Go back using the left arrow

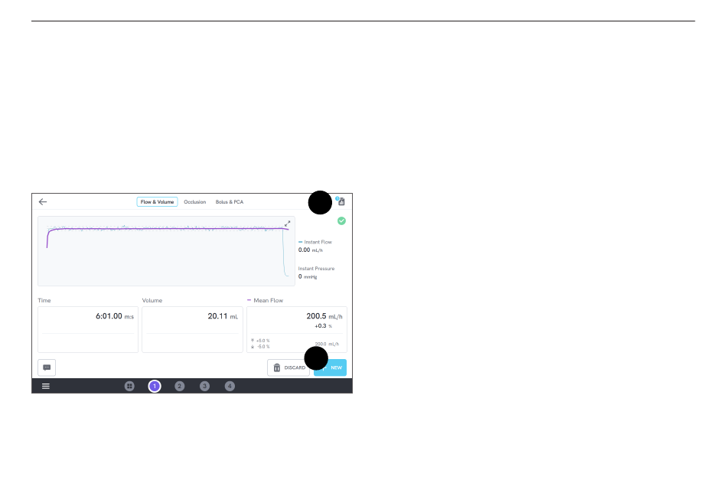click(43, 202)
